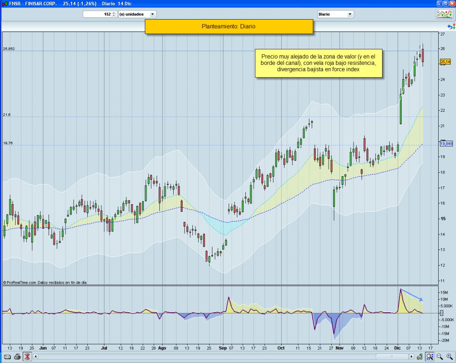Click the zoom out magnifier
This screenshot has width=456, height=363.
439,357
